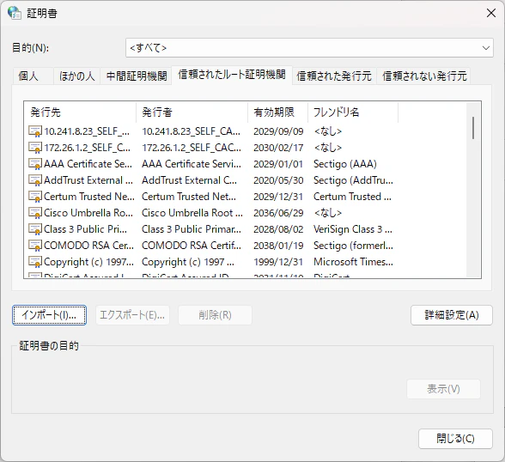The width and height of the screenshot is (505, 462).
Task: Select issuer 10.241.8.23_SELF_CA... cell
Action: (x=192, y=131)
